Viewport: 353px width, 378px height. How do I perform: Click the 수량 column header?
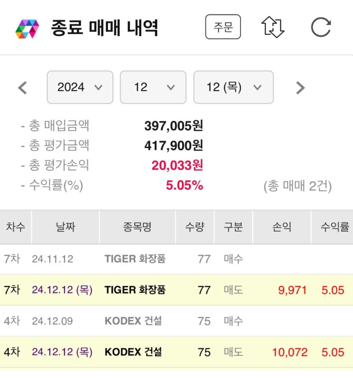tap(195, 227)
